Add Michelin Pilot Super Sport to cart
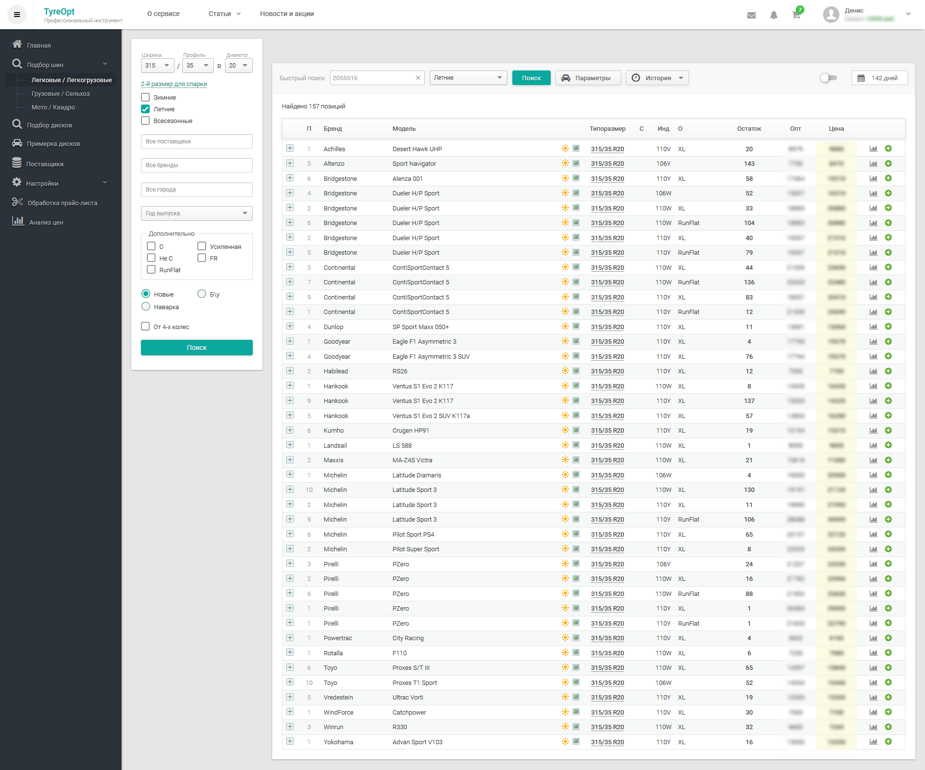Screen dimensions: 925x770 [888, 549]
